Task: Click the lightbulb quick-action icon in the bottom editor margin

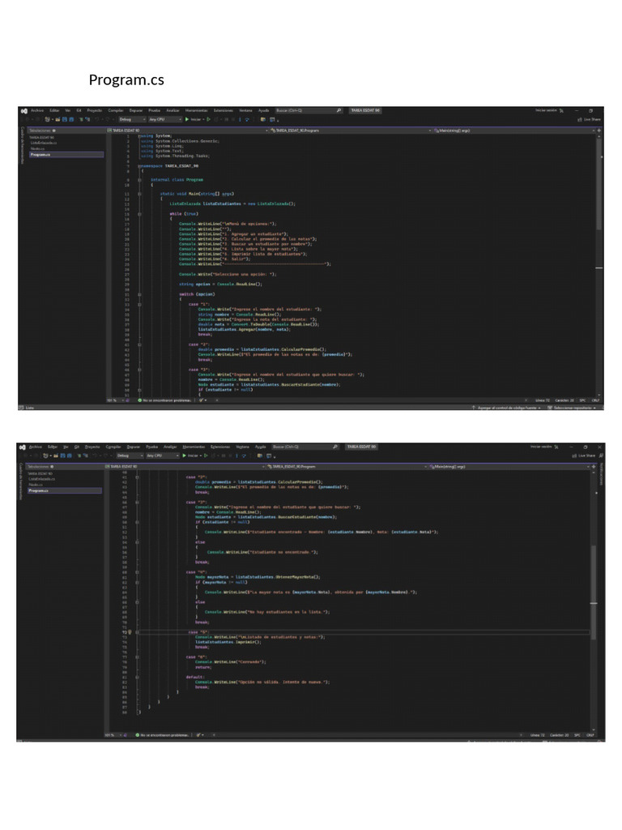Action: pyautogui.click(x=129, y=631)
